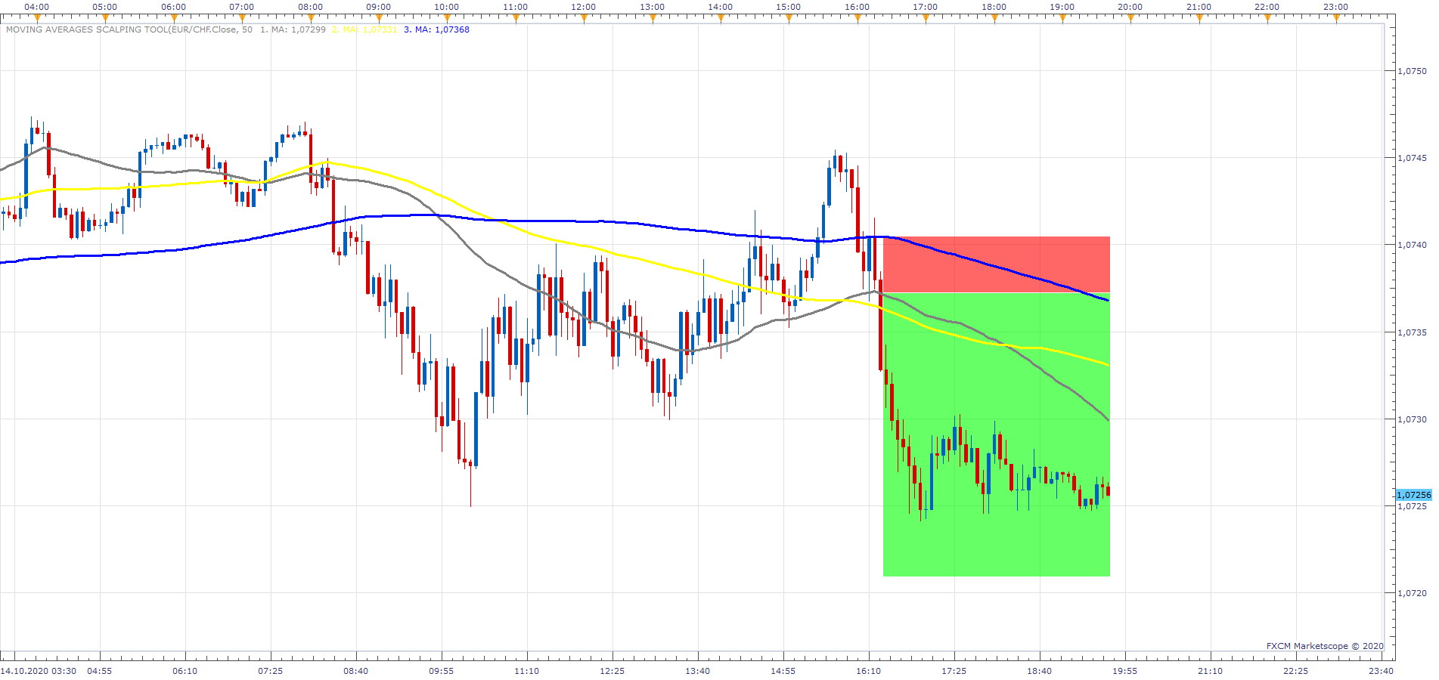Select the red stop-loss zone rectangle

tap(997, 264)
